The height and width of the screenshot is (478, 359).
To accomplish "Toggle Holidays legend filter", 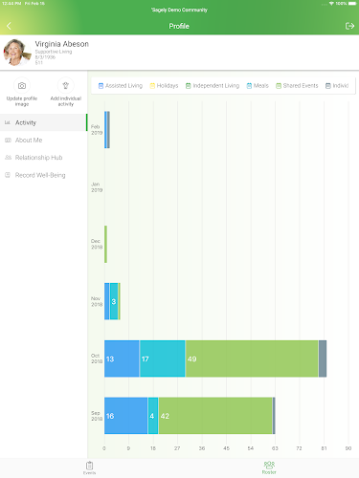I will [x=164, y=86].
